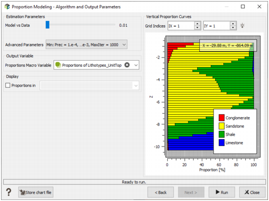Viewport: 269px width, 201px height.
Task: Click the 'Proportion [%]' axis label
Action: tap(212, 170)
